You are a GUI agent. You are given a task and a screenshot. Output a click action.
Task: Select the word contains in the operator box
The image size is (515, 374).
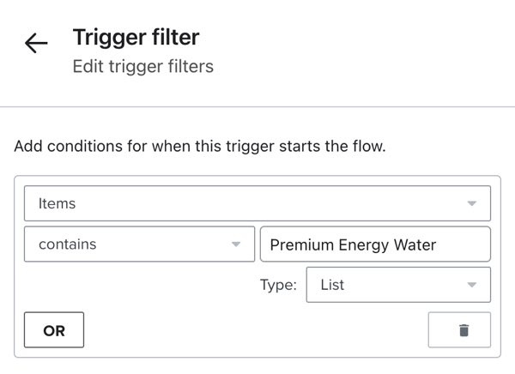point(67,244)
